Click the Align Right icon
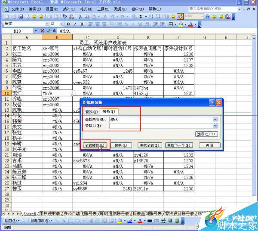 point(104,25)
